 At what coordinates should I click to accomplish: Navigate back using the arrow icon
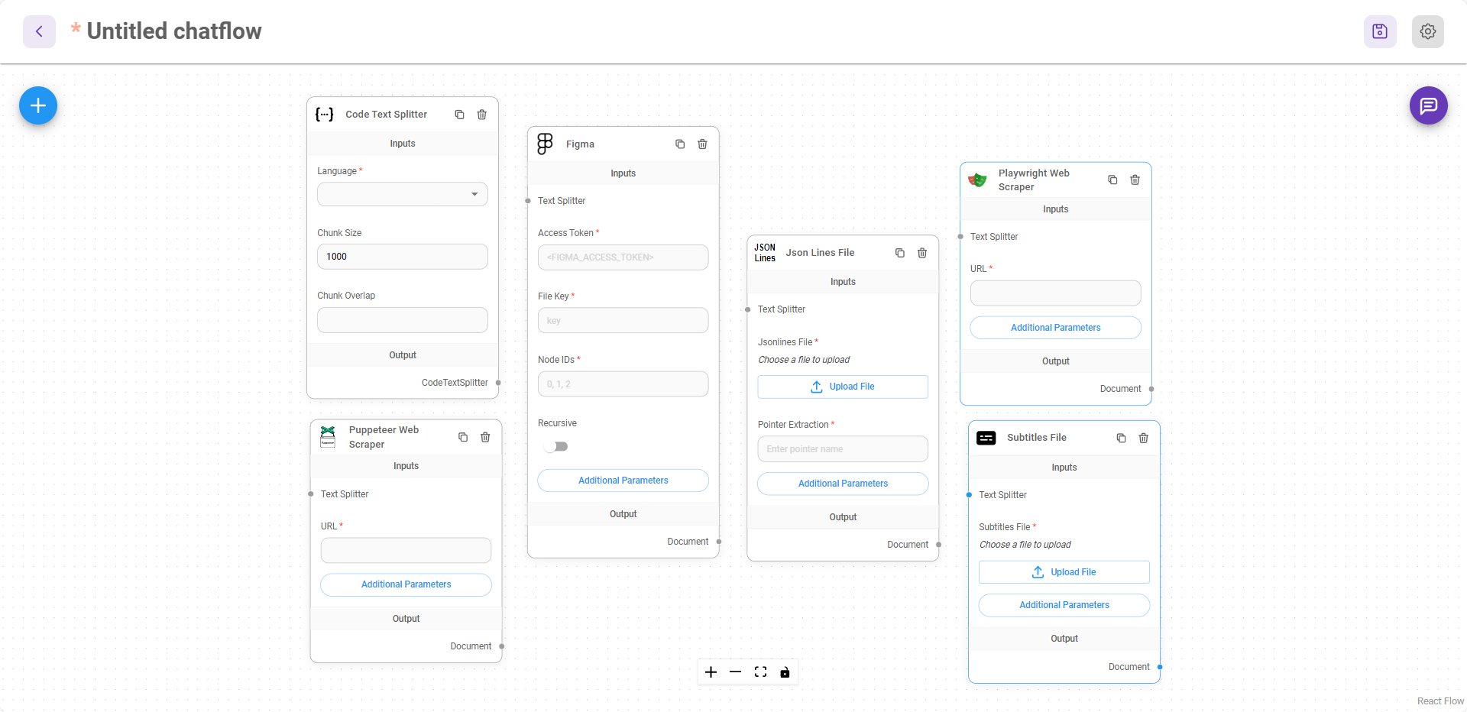38,31
